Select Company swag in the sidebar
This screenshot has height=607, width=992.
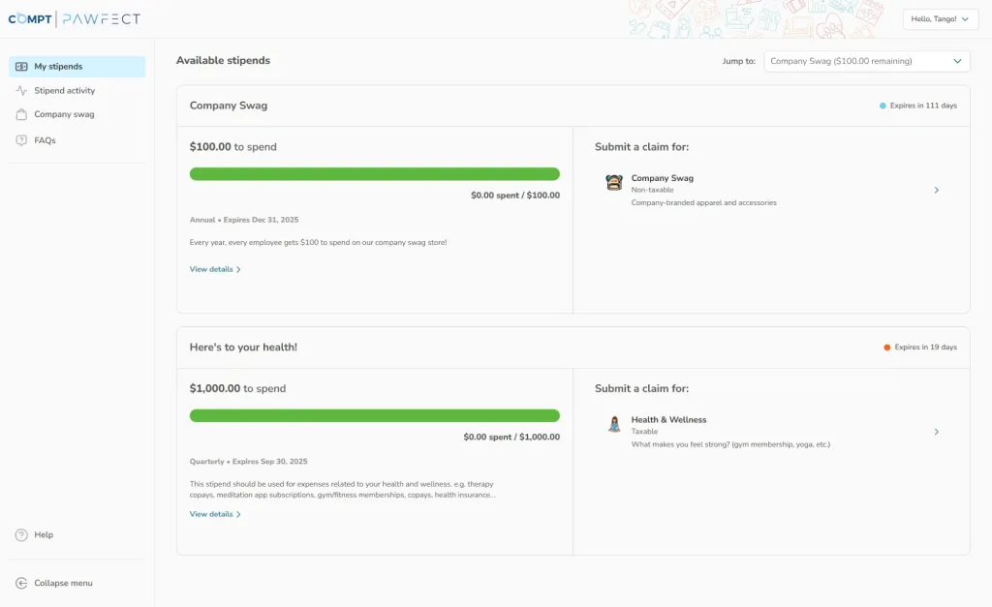click(x=64, y=114)
